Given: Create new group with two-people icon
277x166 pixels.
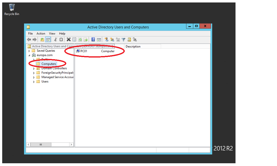Looking at the screenshot, I should (x=112, y=40).
